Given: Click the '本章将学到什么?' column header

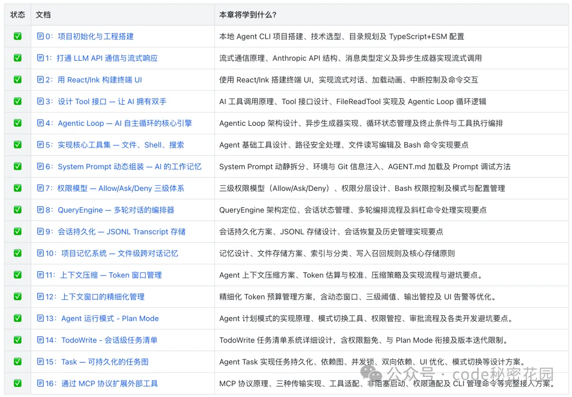Looking at the screenshot, I should pyautogui.click(x=247, y=15).
